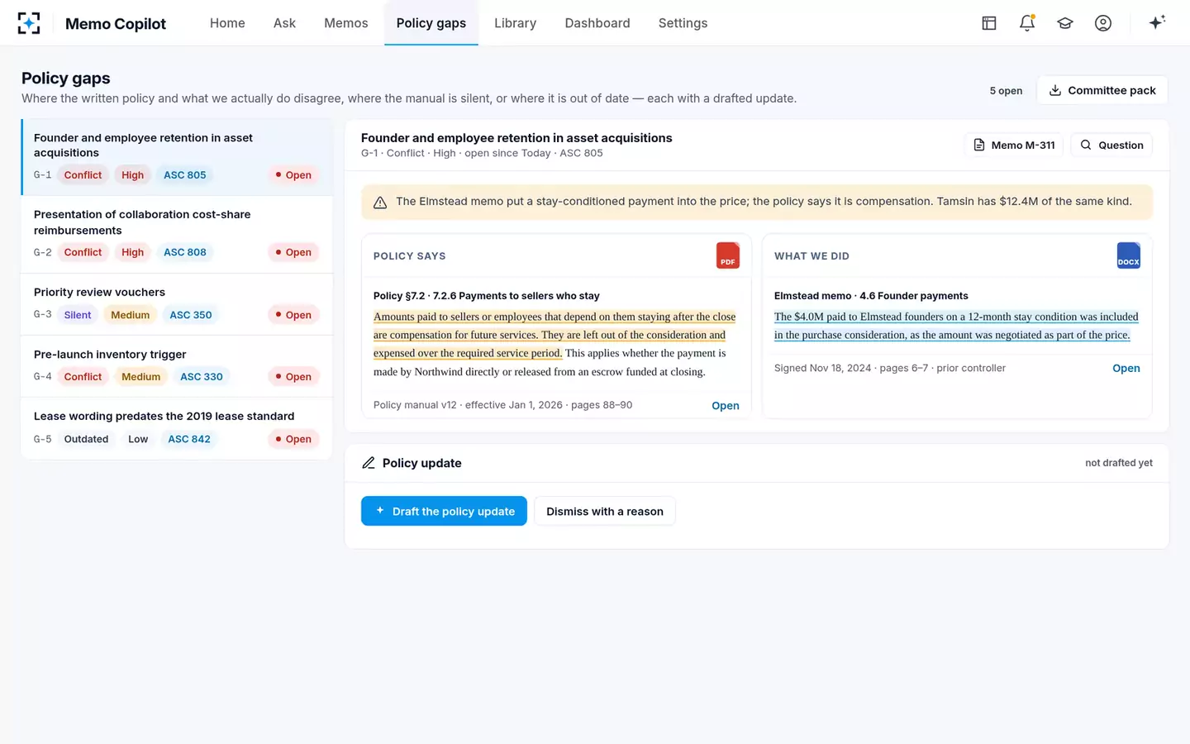
Task: Click the ASC 842 tag
Action: coord(189,439)
